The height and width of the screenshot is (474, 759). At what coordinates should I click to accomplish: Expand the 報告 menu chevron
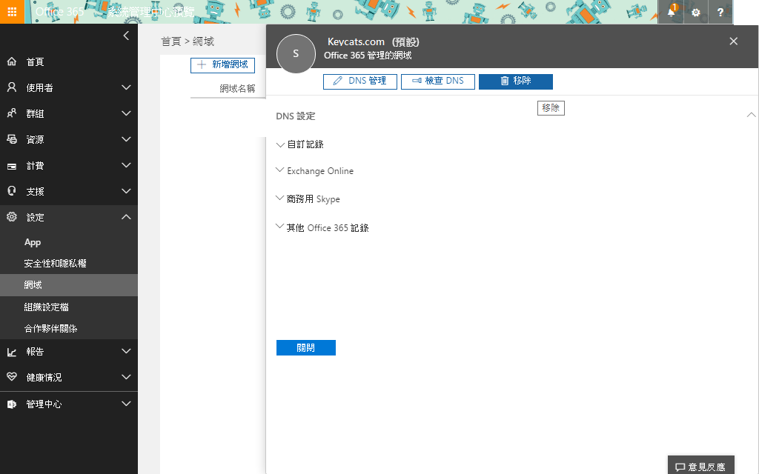click(x=126, y=351)
